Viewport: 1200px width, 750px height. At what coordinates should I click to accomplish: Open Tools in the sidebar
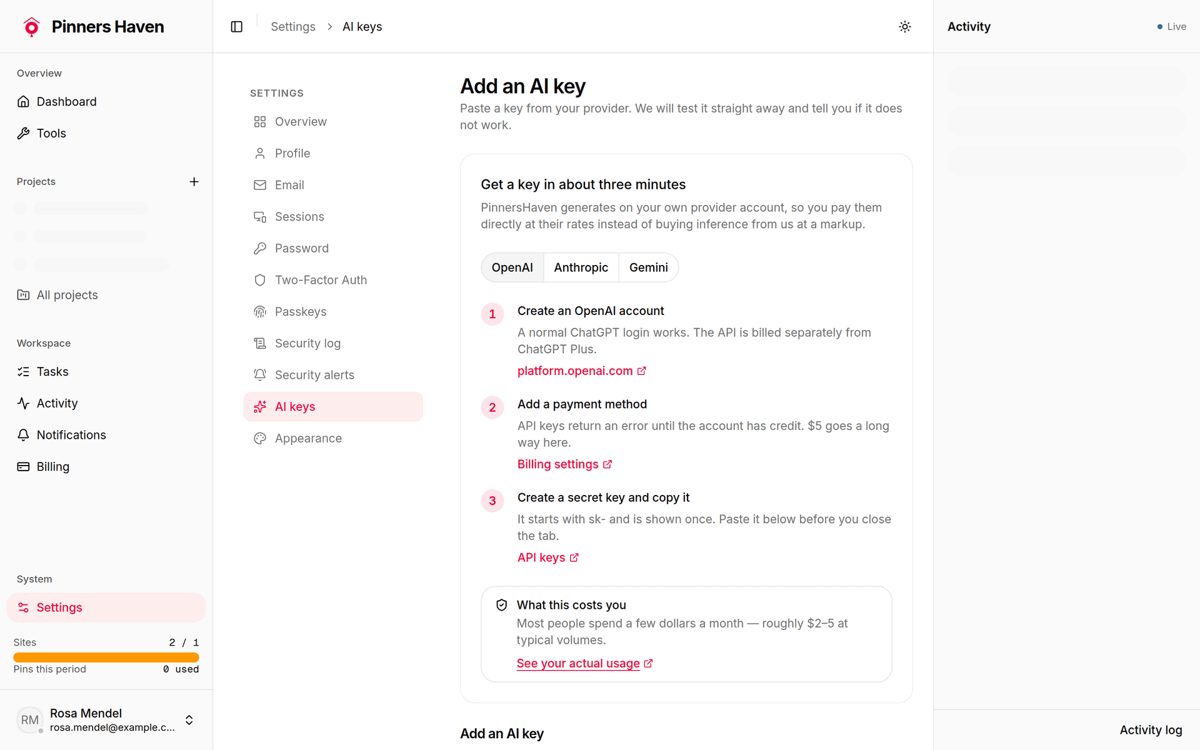point(106,133)
